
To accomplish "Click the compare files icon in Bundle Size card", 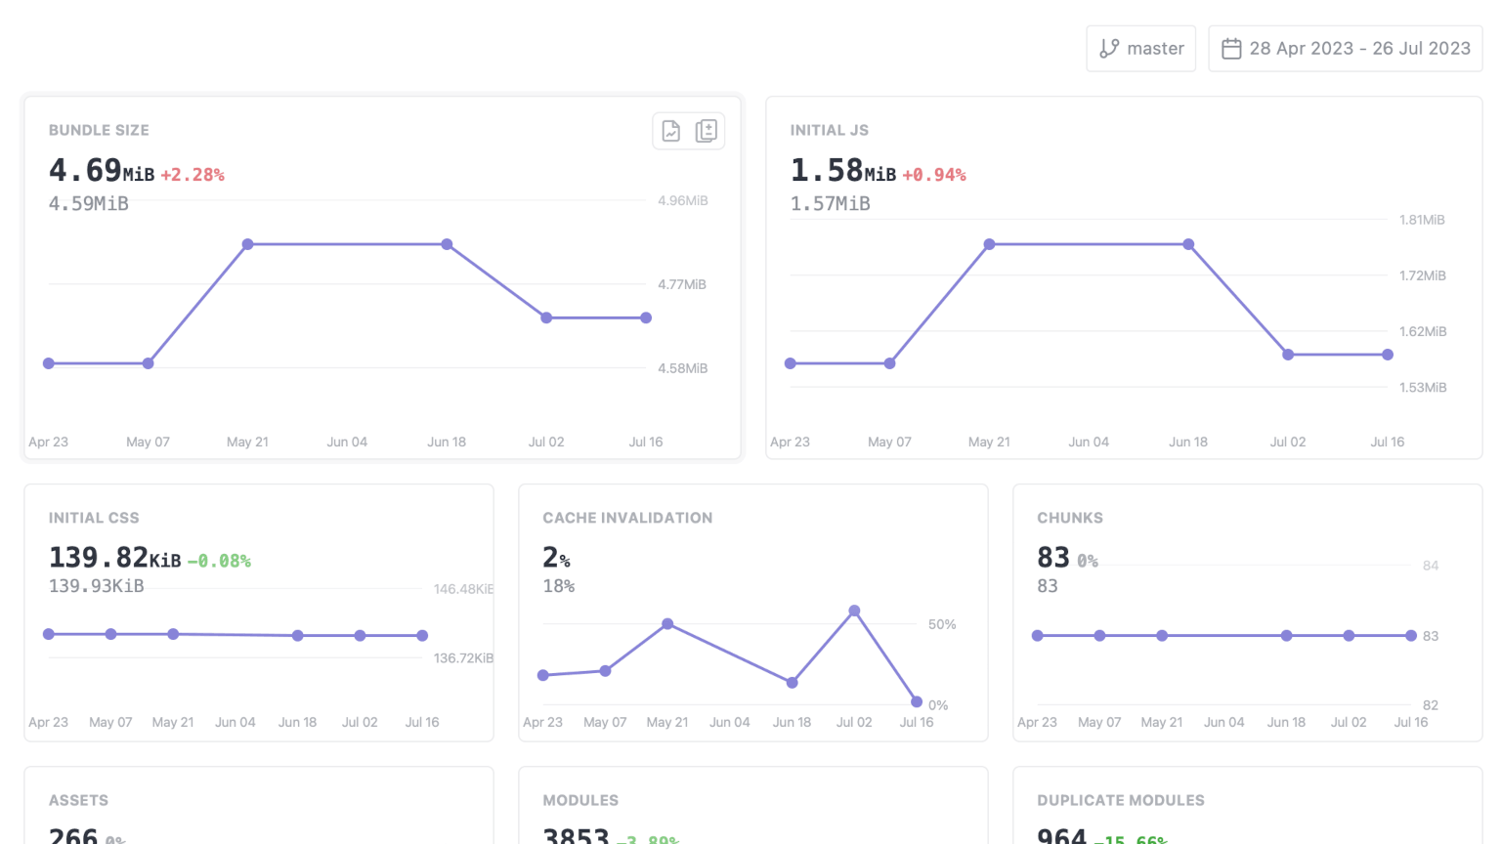I will pyautogui.click(x=707, y=131).
